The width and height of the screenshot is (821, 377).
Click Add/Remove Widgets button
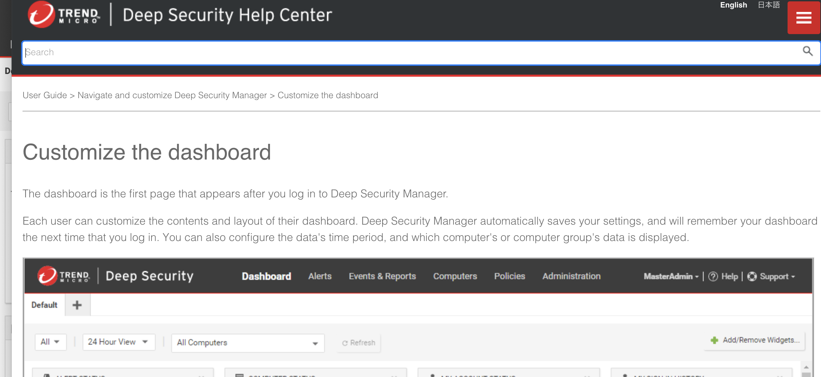coord(755,340)
